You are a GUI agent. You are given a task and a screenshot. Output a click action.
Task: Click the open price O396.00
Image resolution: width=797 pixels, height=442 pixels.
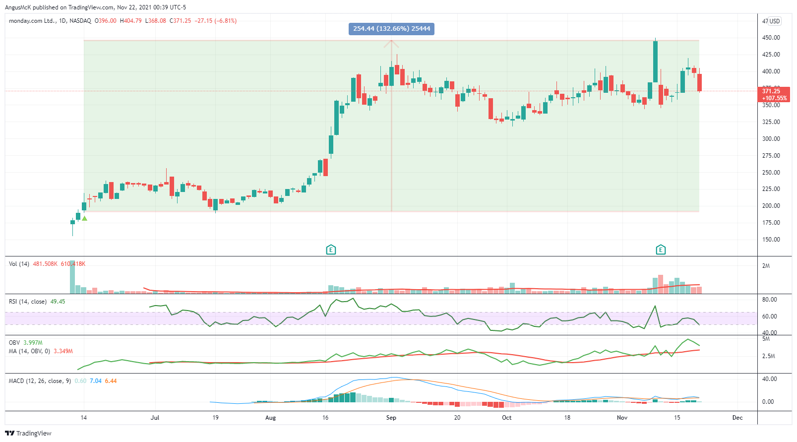tap(106, 21)
